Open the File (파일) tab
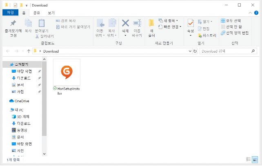This screenshot has height=166, width=262. 10,13
